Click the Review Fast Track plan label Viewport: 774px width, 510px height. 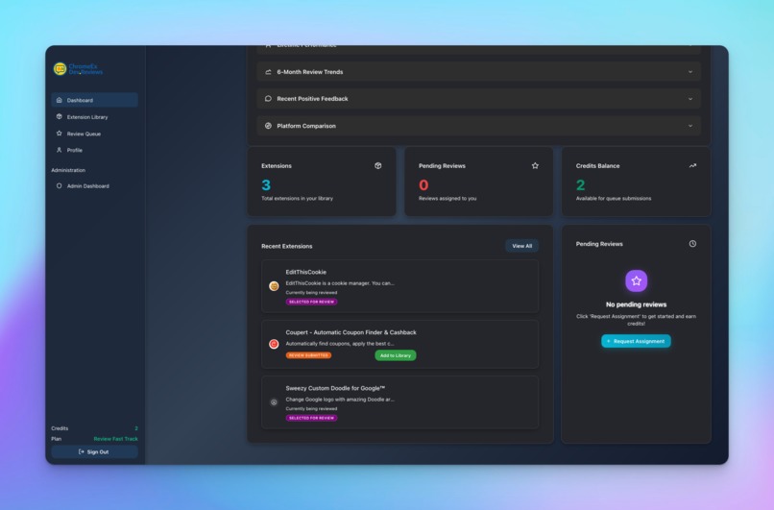115,439
